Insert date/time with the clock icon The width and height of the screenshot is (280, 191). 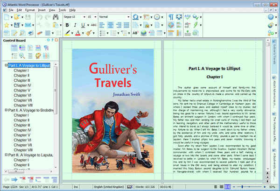157,17
